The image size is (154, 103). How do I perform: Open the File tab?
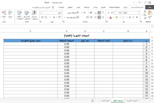pos(149,7)
